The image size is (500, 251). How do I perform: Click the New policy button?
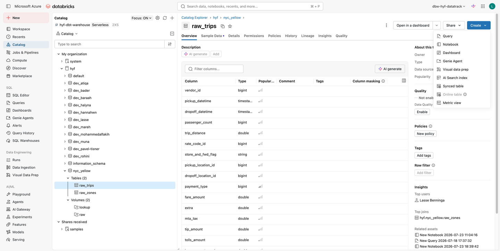click(425, 134)
